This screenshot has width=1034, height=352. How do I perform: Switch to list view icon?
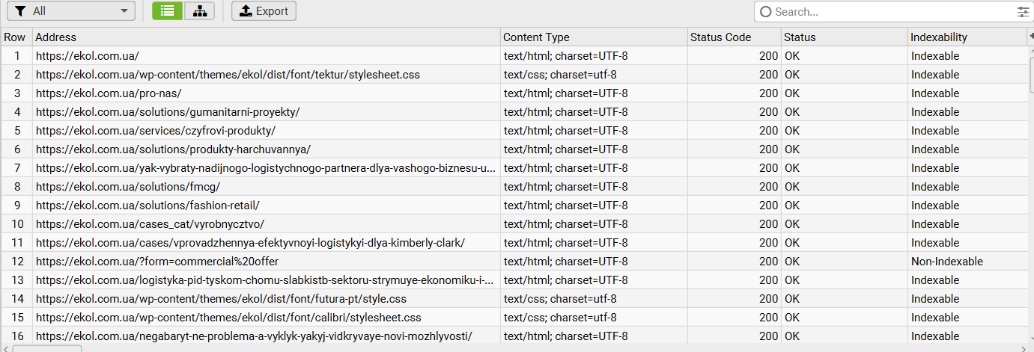click(x=167, y=11)
